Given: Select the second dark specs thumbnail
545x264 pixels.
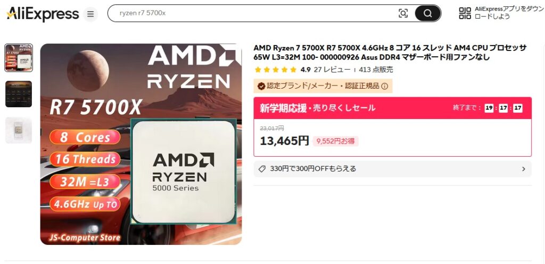Looking at the screenshot, I should click(19, 94).
